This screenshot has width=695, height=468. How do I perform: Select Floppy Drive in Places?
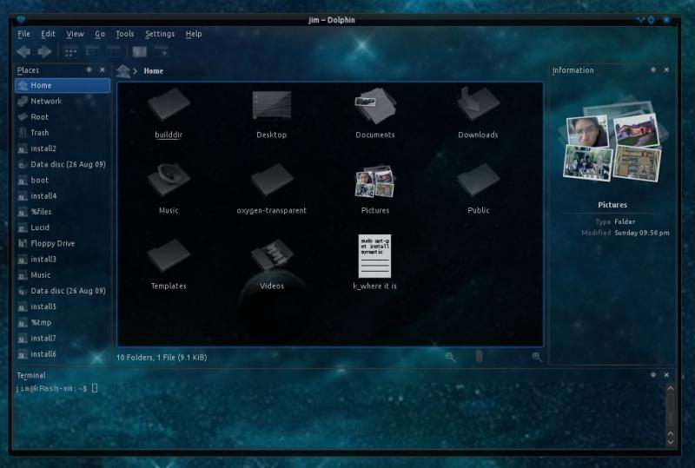52,243
